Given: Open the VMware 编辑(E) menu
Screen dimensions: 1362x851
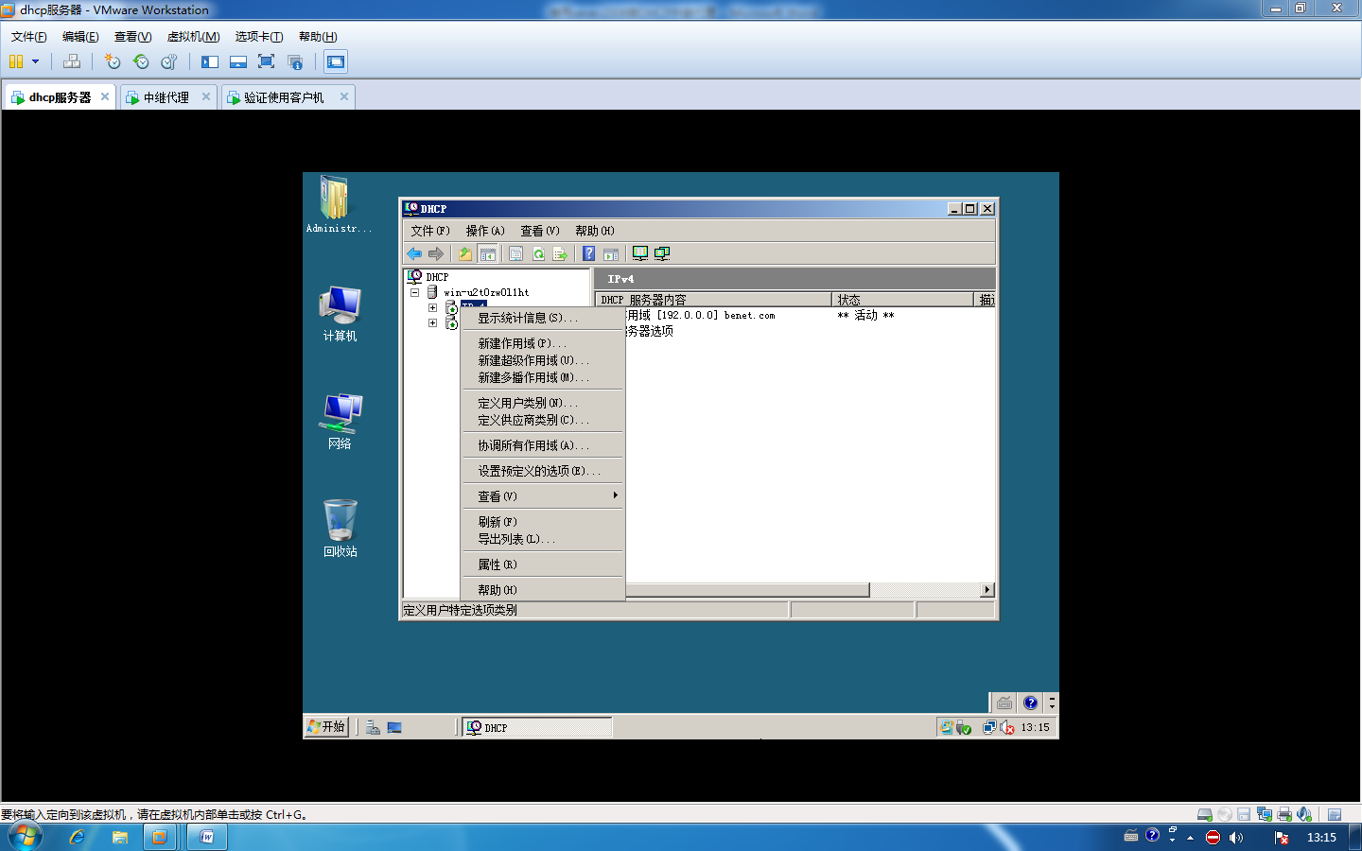Looking at the screenshot, I should click(x=80, y=37).
